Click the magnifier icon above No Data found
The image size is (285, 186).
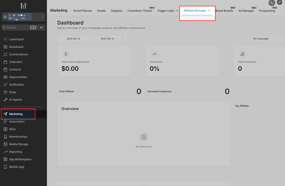(x=144, y=137)
